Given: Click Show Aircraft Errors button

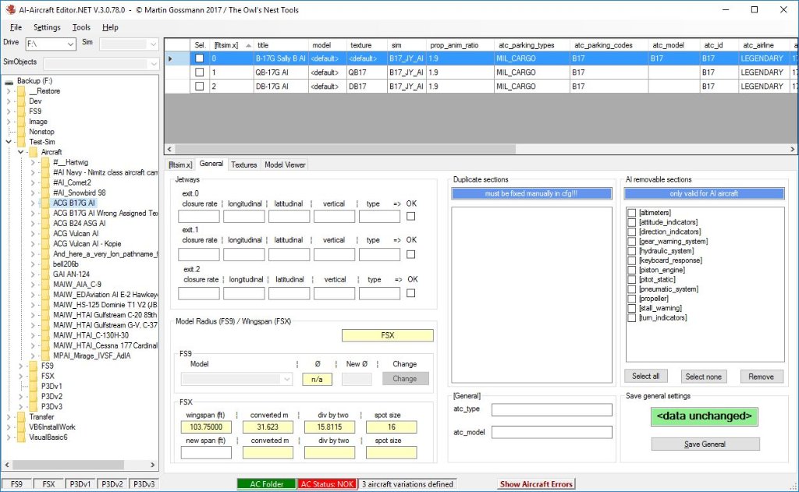Looking at the screenshot, I should [536, 484].
